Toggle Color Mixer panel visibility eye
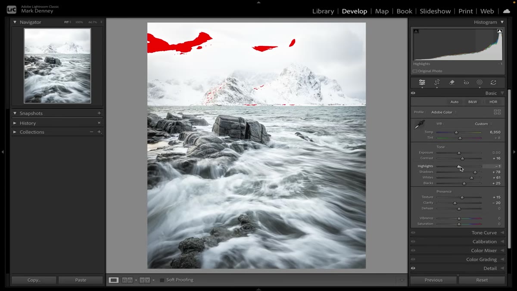Screen dimensions: 517x291 coord(413,251)
